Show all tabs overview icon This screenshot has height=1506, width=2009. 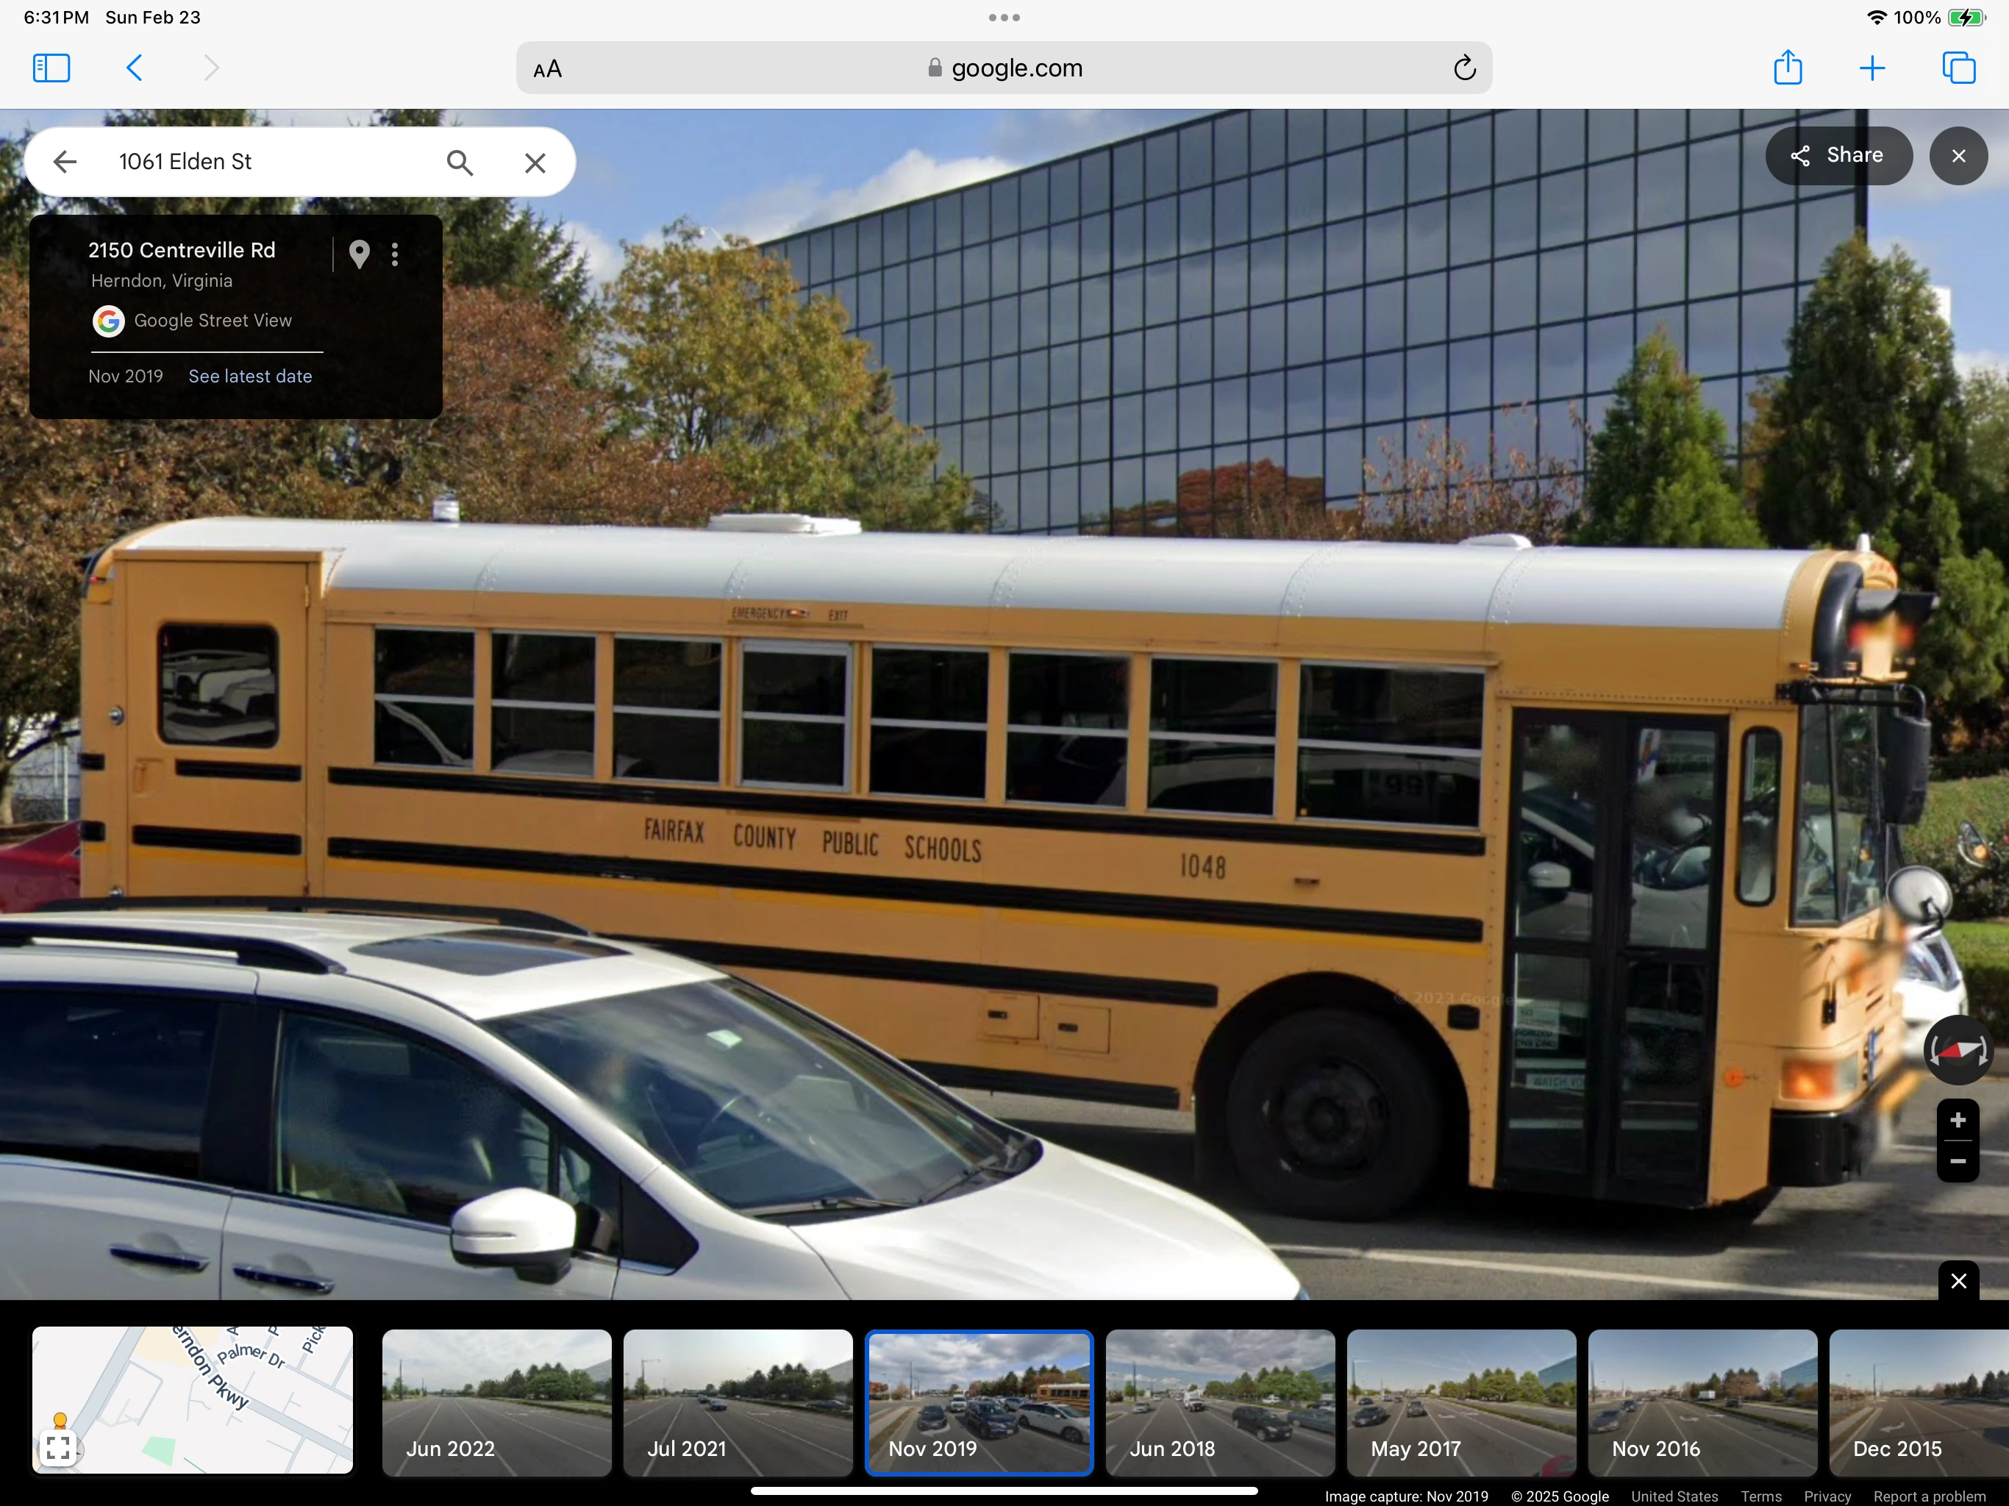(x=1958, y=68)
